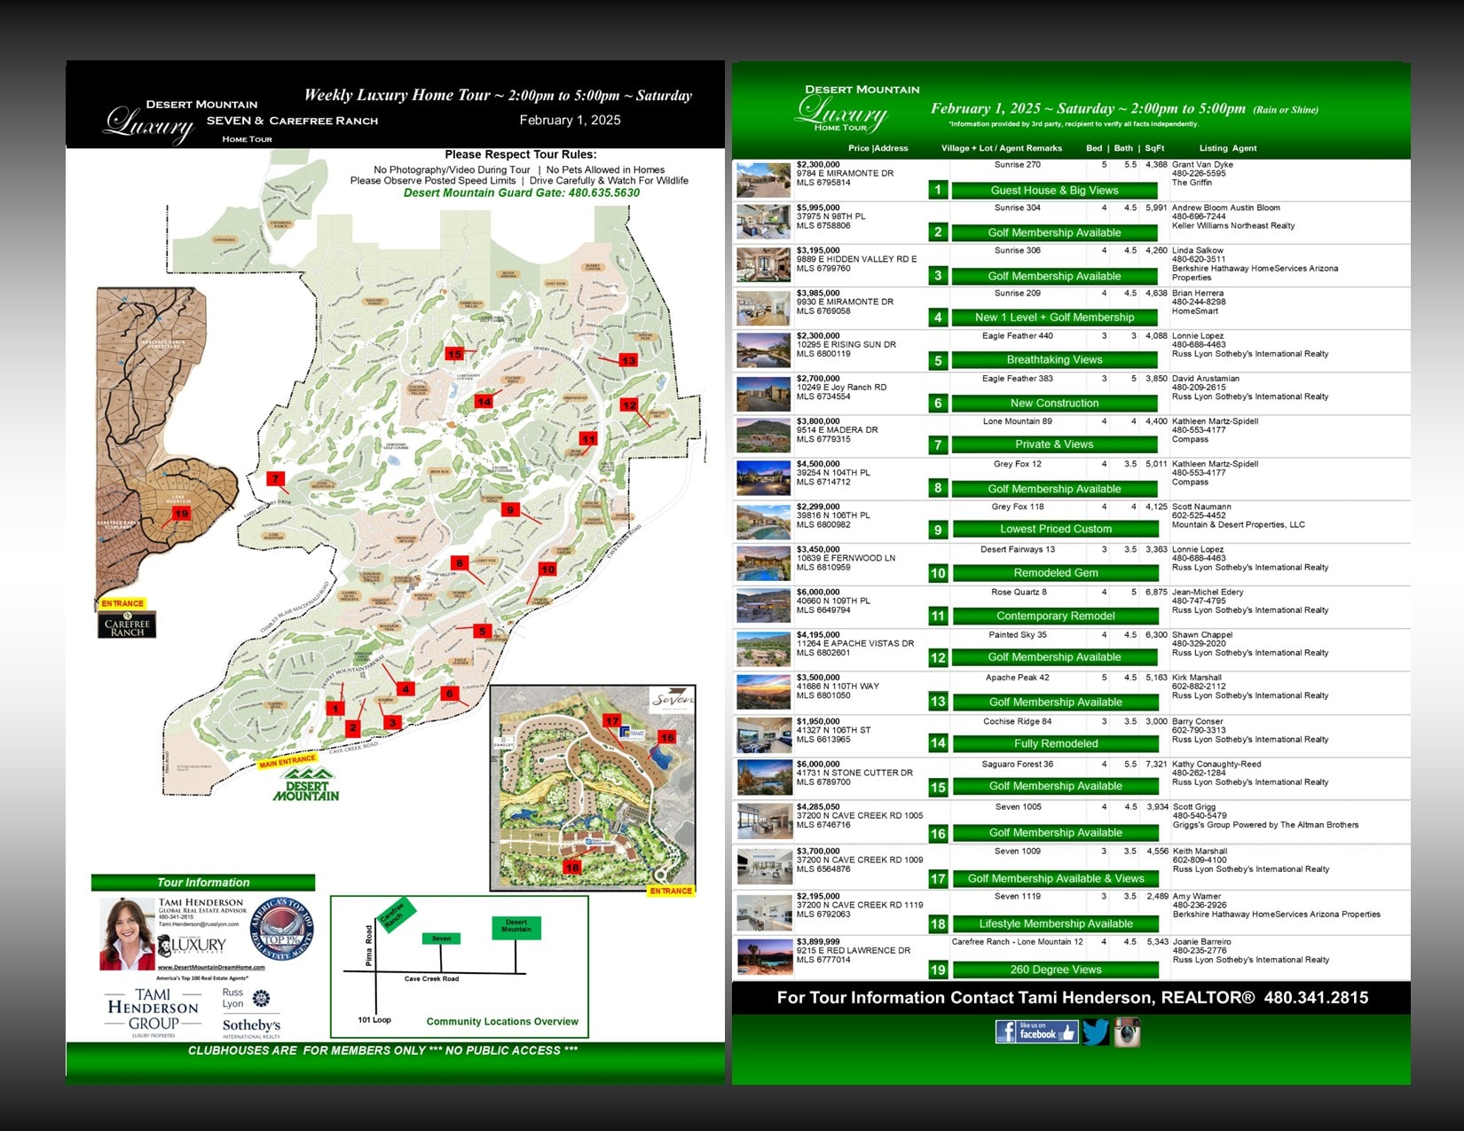
Task: Click the '260 Degree Views' banner
Action: click(1055, 970)
